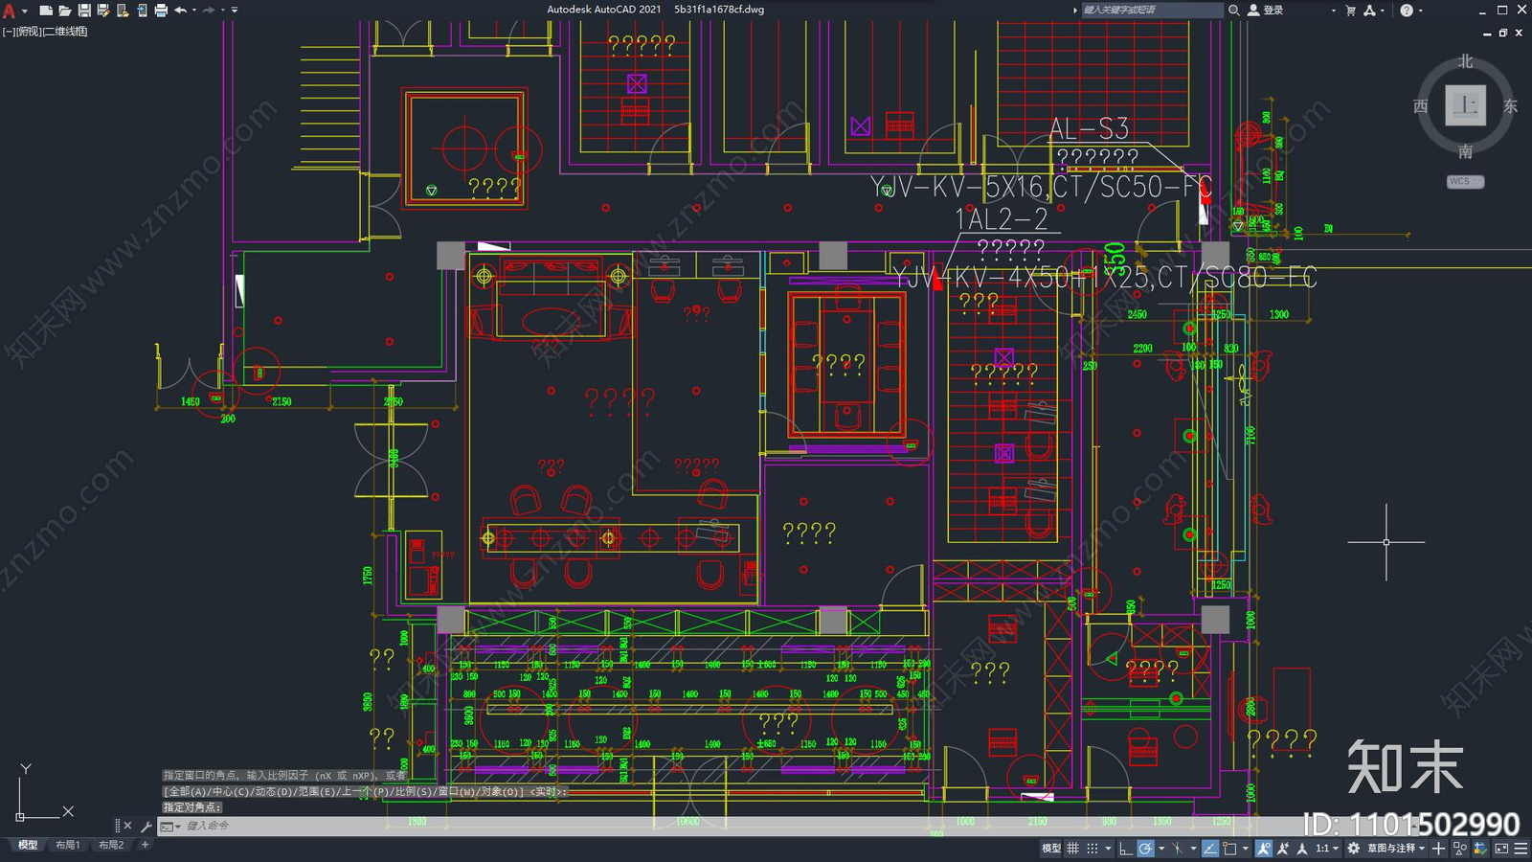Image resolution: width=1532 pixels, height=862 pixels.
Task: Toggle polar tracking
Action: [x=1145, y=849]
